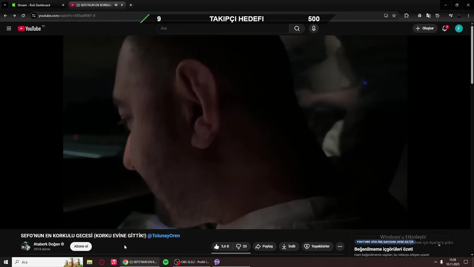474x267 pixels.
Task: Click the address bar URL
Action: coord(67,16)
